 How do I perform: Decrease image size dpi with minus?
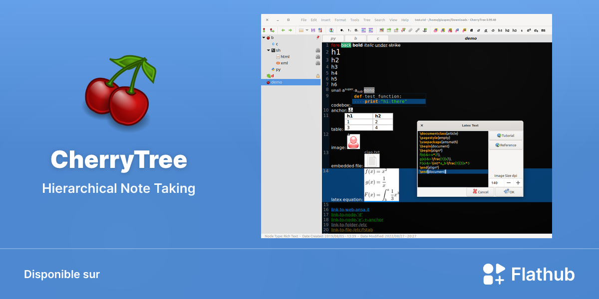point(509,183)
